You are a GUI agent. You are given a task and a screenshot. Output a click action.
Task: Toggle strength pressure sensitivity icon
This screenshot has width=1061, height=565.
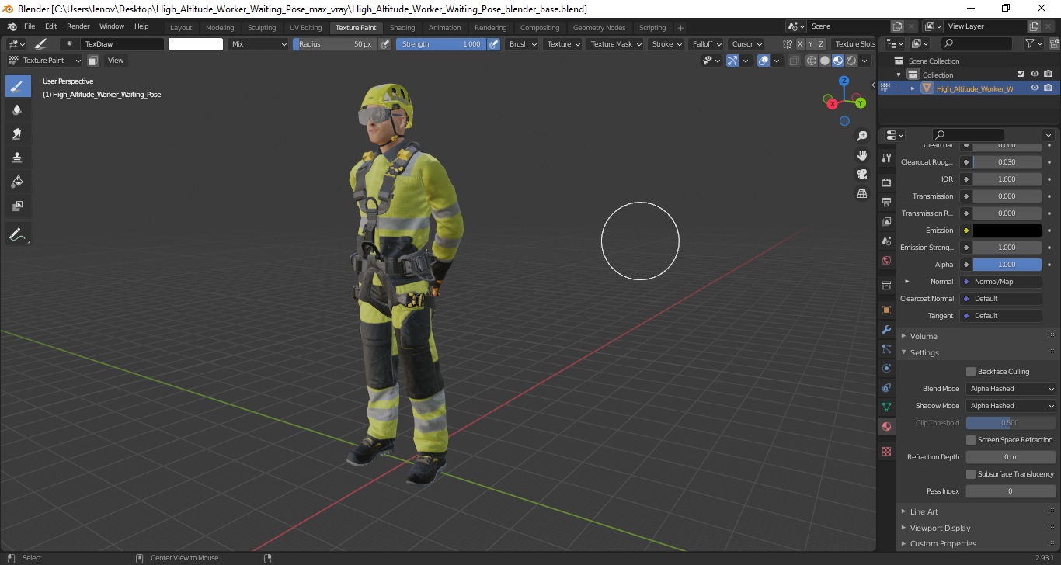click(494, 44)
